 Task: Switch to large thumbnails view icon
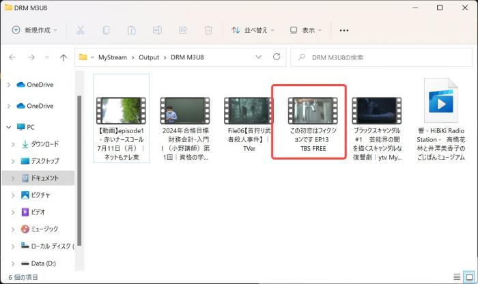tap(469, 277)
